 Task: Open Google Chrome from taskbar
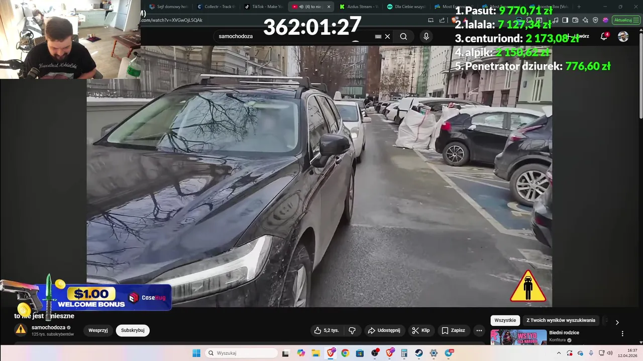click(x=345, y=353)
